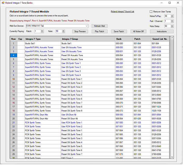Click the Play Patch button
Viewport: 183px width, 165px height.
coord(99,31)
